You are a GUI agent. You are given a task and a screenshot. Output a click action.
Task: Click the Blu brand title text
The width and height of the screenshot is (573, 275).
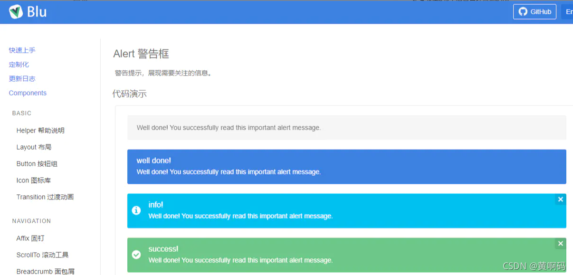pyautogui.click(x=37, y=11)
